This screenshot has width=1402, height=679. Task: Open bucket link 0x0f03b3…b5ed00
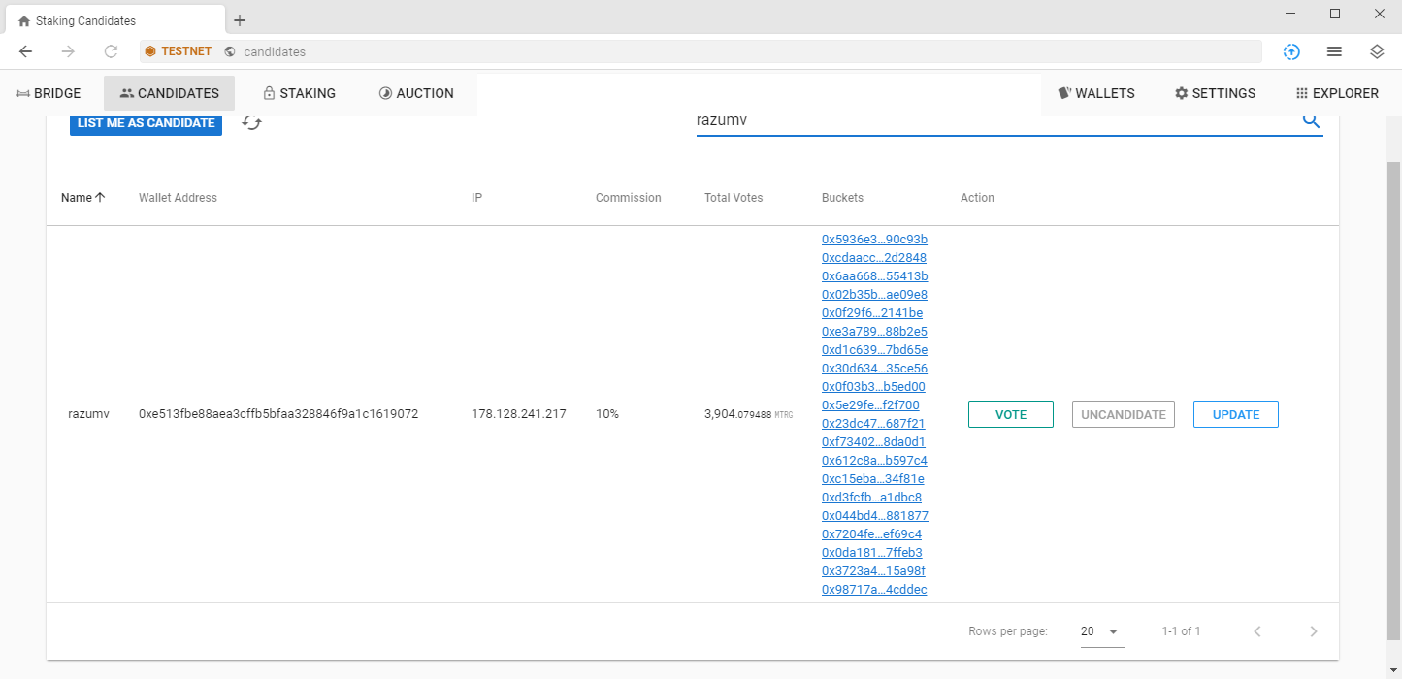point(873,387)
